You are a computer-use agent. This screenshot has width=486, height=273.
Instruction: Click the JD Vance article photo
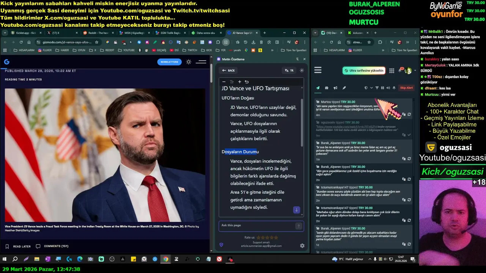[105, 155]
